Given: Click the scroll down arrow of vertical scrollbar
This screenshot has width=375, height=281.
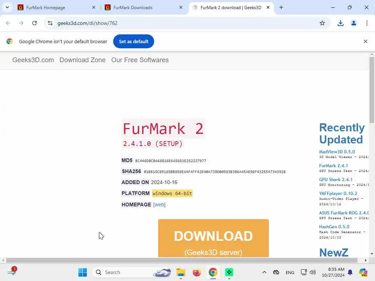Looking at the screenshot, I should [372, 254].
